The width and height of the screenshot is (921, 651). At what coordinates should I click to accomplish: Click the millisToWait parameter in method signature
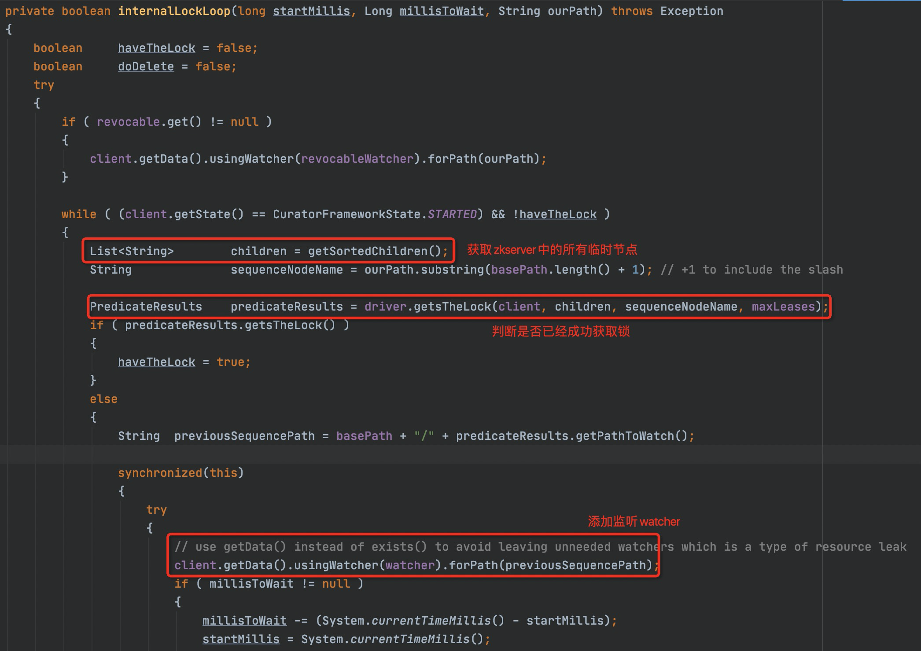pyautogui.click(x=442, y=11)
